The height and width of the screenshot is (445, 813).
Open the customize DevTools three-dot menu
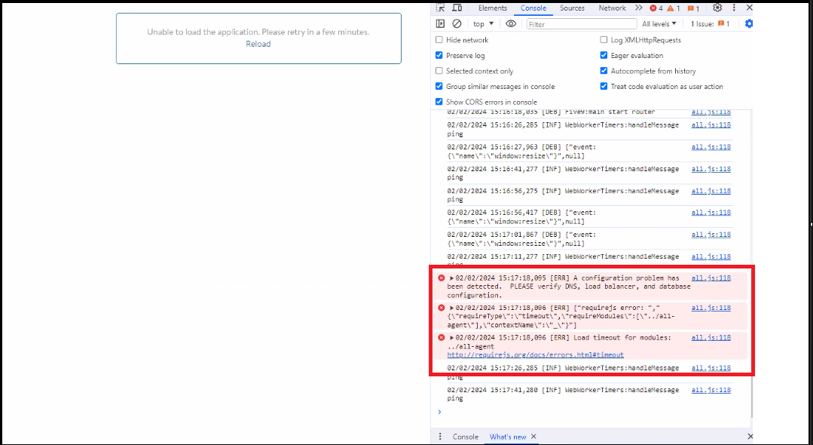point(735,8)
